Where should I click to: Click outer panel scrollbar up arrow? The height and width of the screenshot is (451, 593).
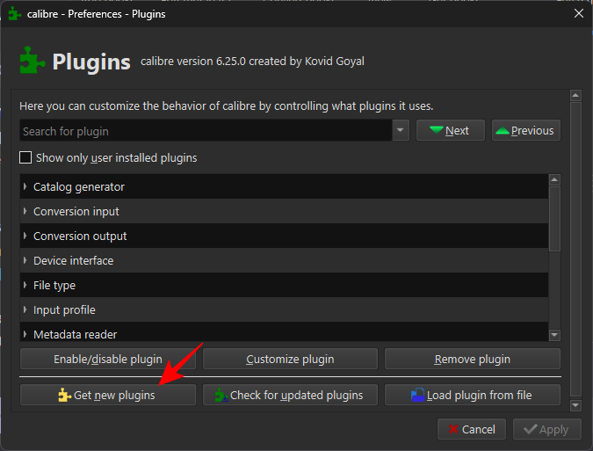(x=575, y=95)
